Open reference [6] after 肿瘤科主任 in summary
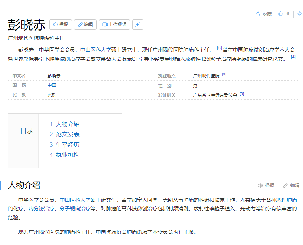 pos(219,48)
